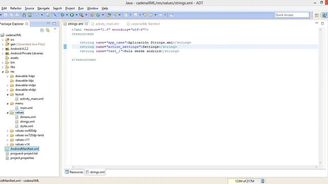Open the Debug configurations dropdown arrow
Viewport: 328px width, 184px height.
pyautogui.click(x=67, y=15)
